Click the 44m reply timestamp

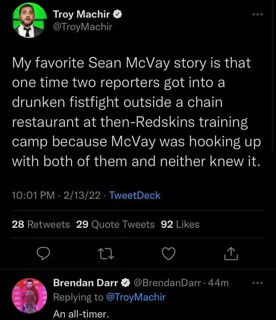(219, 283)
